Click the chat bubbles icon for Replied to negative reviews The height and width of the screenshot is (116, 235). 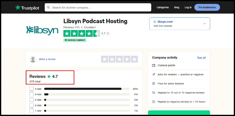[154, 92]
